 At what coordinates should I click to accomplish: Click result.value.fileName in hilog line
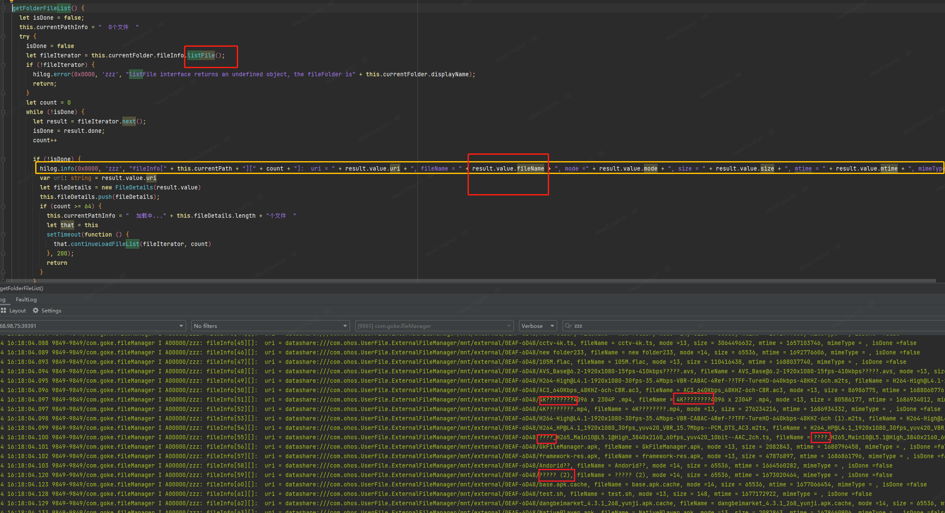coord(508,168)
